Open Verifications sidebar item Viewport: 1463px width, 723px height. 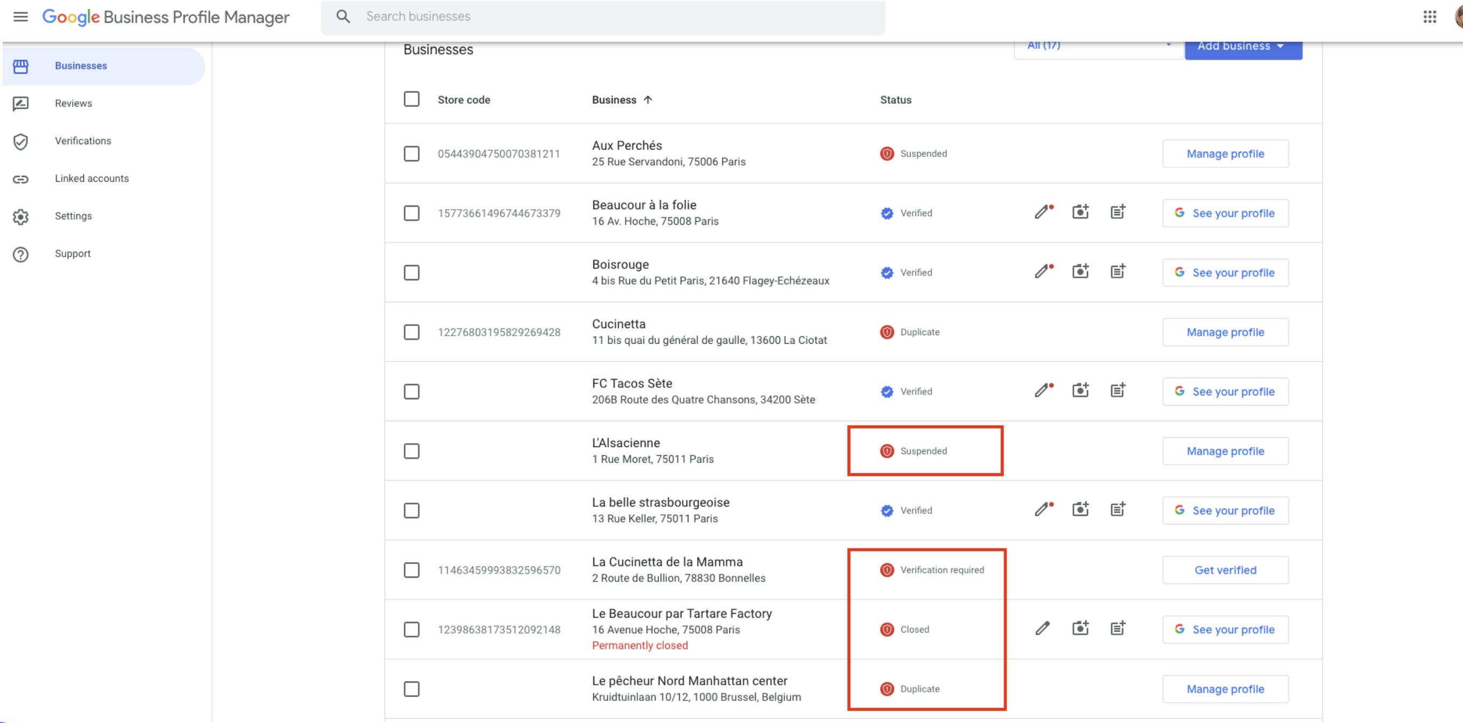(83, 140)
